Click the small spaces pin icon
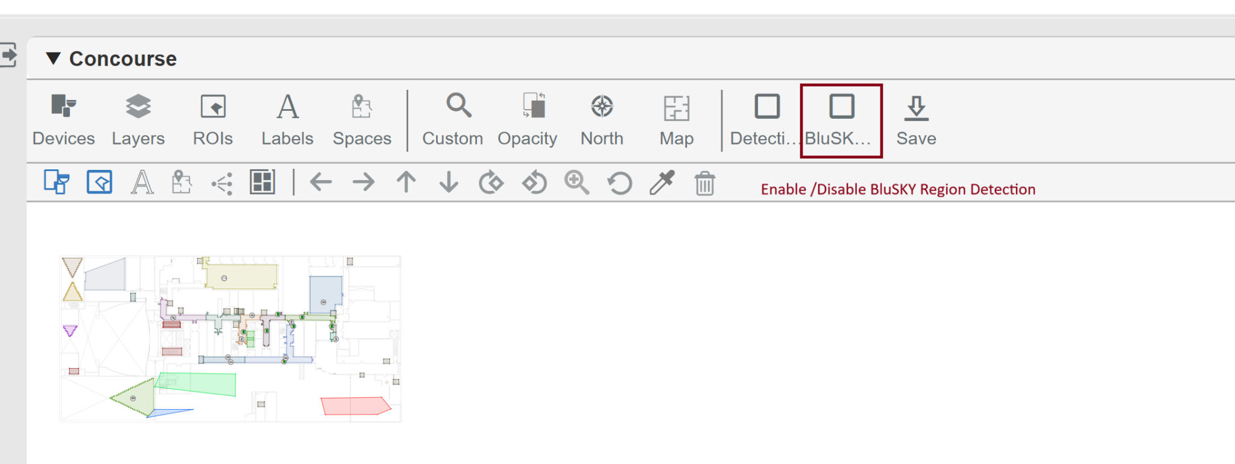Image resolution: width=1235 pixels, height=464 pixels. [x=182, y=182]
